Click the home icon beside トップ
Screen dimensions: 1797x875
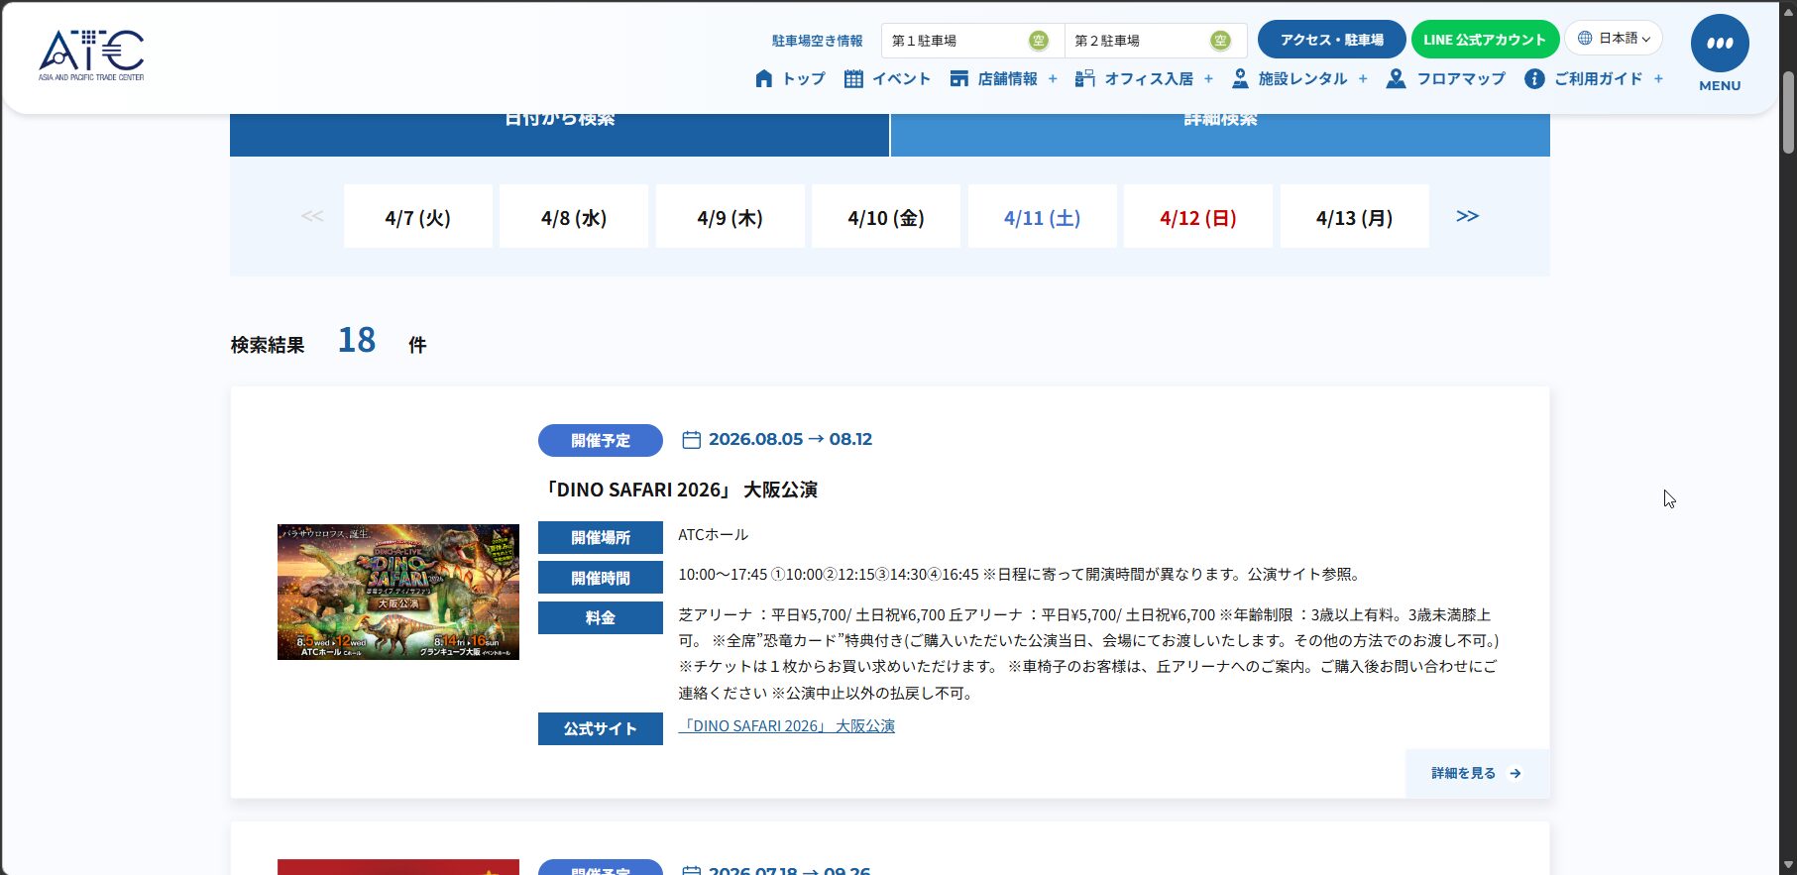click(763, 78)
